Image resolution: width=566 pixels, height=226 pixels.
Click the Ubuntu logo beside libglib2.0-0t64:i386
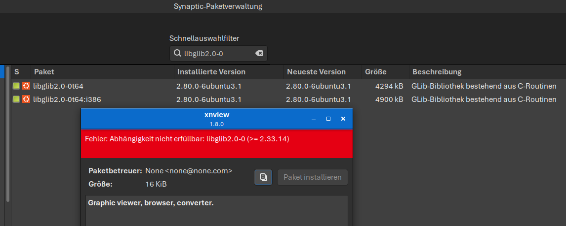[26, 99]
